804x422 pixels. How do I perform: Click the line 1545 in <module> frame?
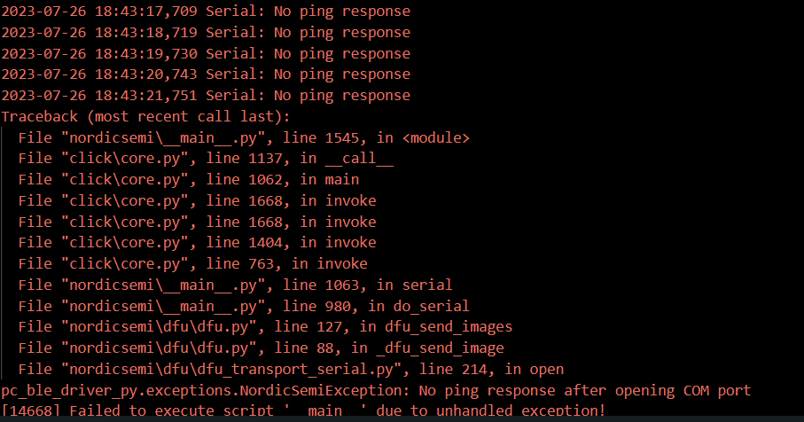coord(244,137)
